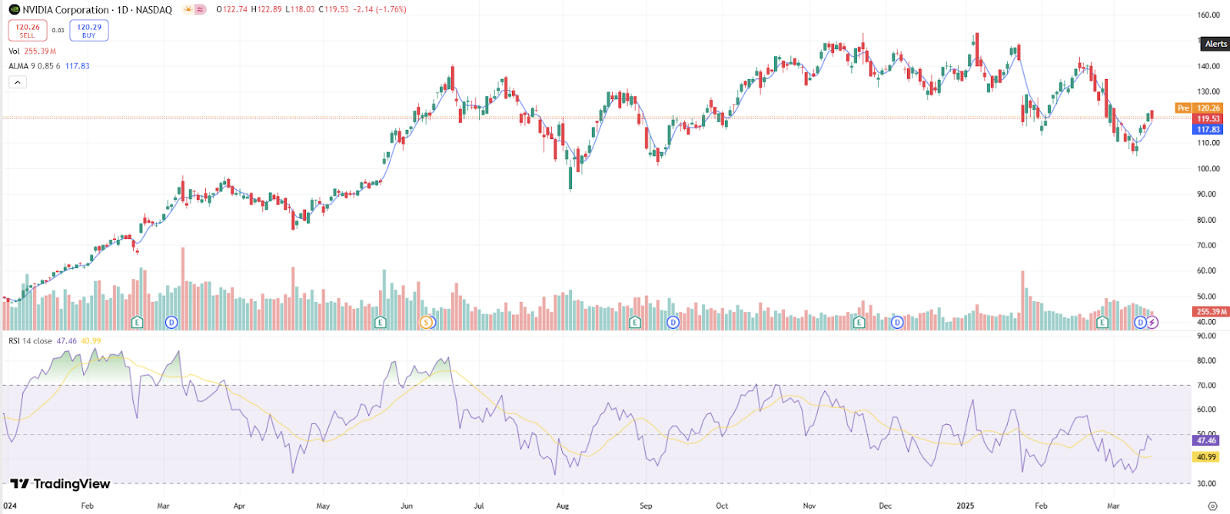The image size is (1230, 514).
Task: Click the 120.26 SELL button
Action: [x=28, y=30]
